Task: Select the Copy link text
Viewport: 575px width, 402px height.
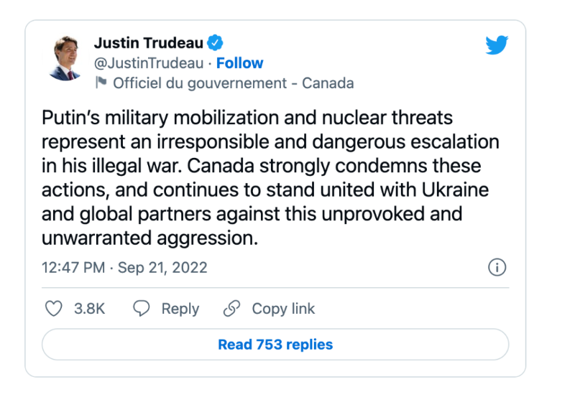Action: coord(283,309)
